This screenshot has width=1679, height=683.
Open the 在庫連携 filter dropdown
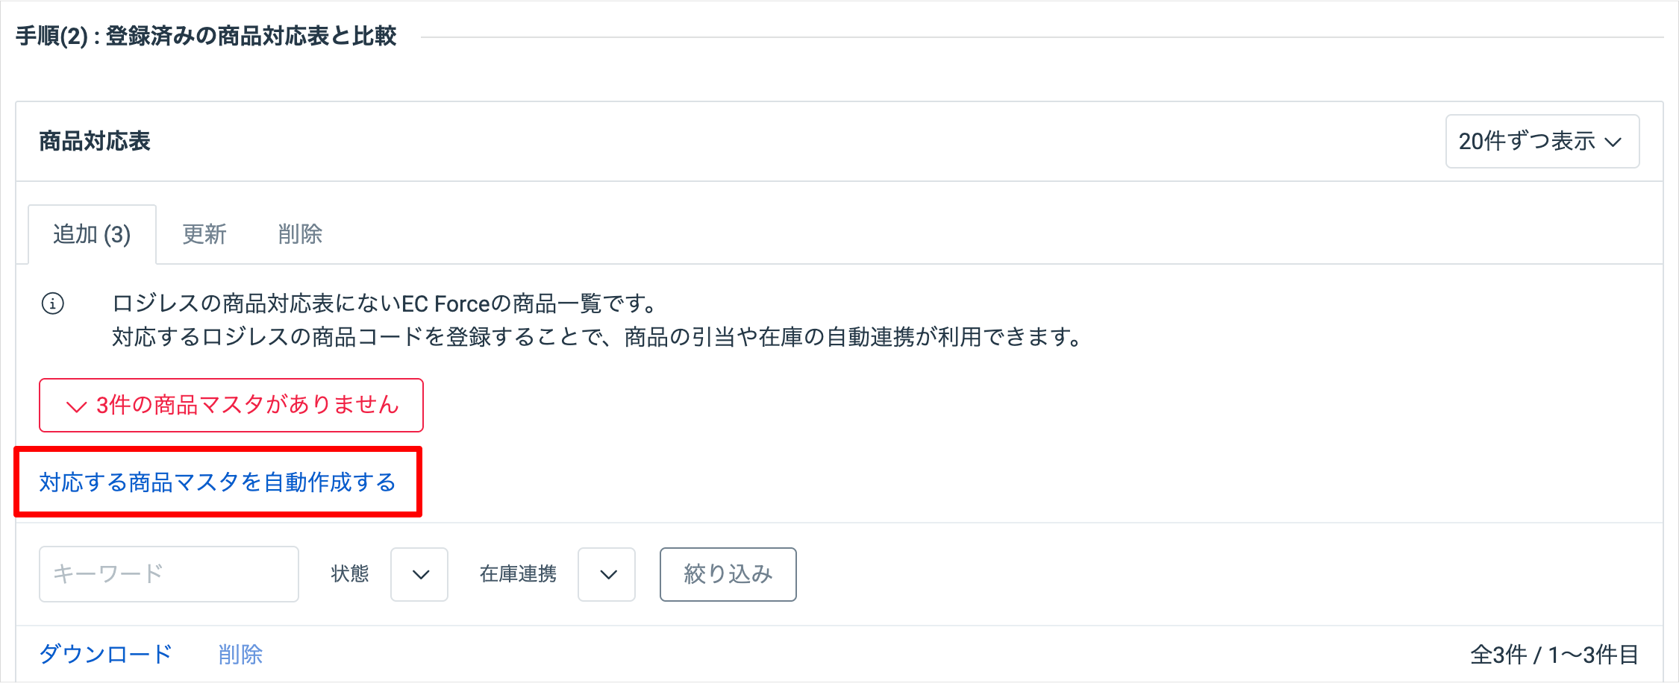point(607,574)
